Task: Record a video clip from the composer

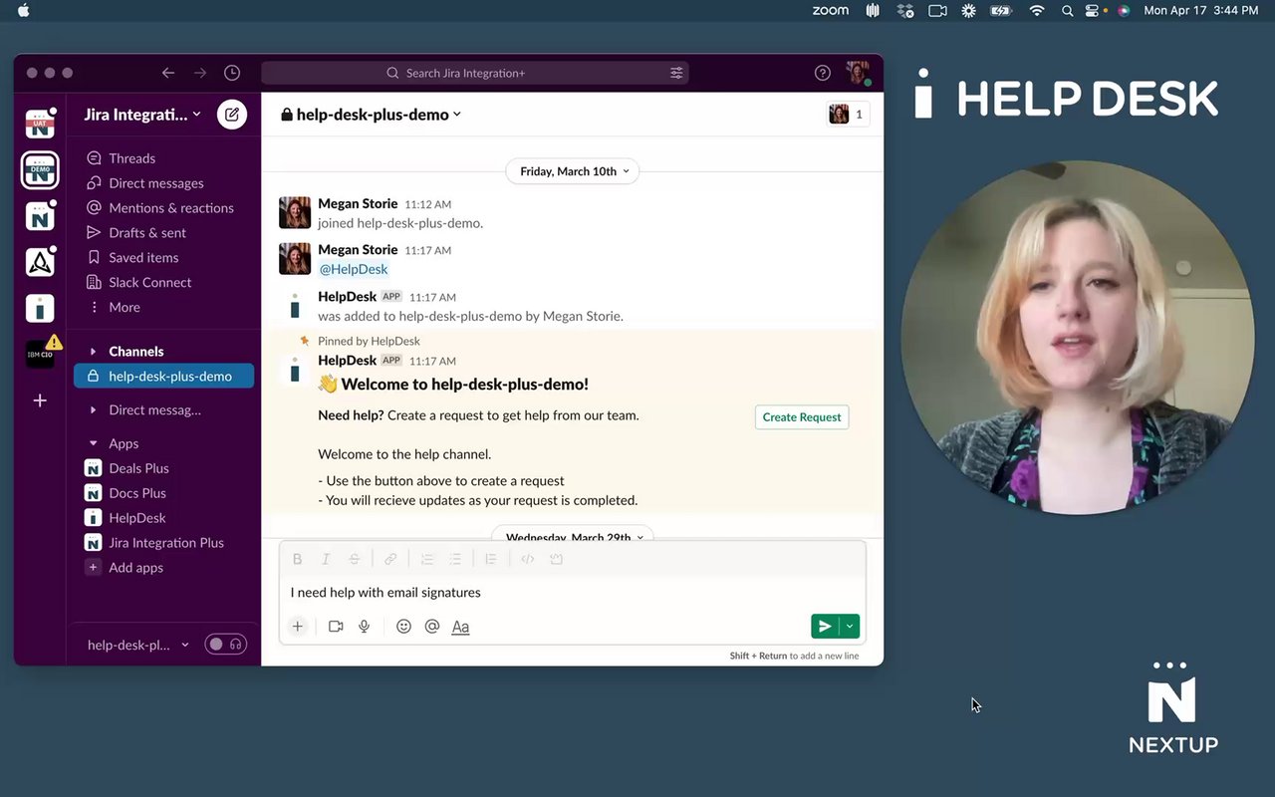Action: [x=336, y=627]
